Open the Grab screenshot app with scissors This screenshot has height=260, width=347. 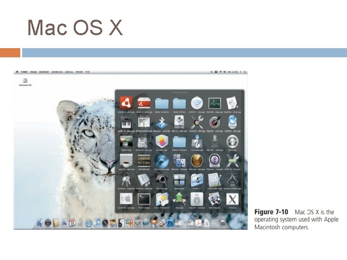pyautogui.click(x=144, y=122)
